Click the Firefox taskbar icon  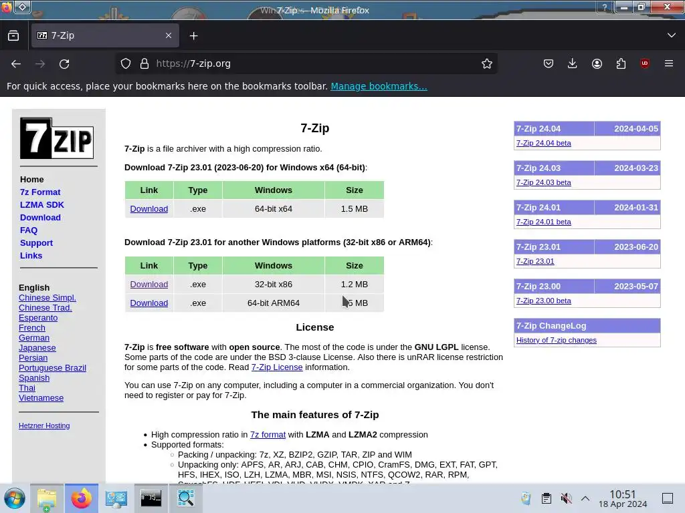click(x=82, y=498)
